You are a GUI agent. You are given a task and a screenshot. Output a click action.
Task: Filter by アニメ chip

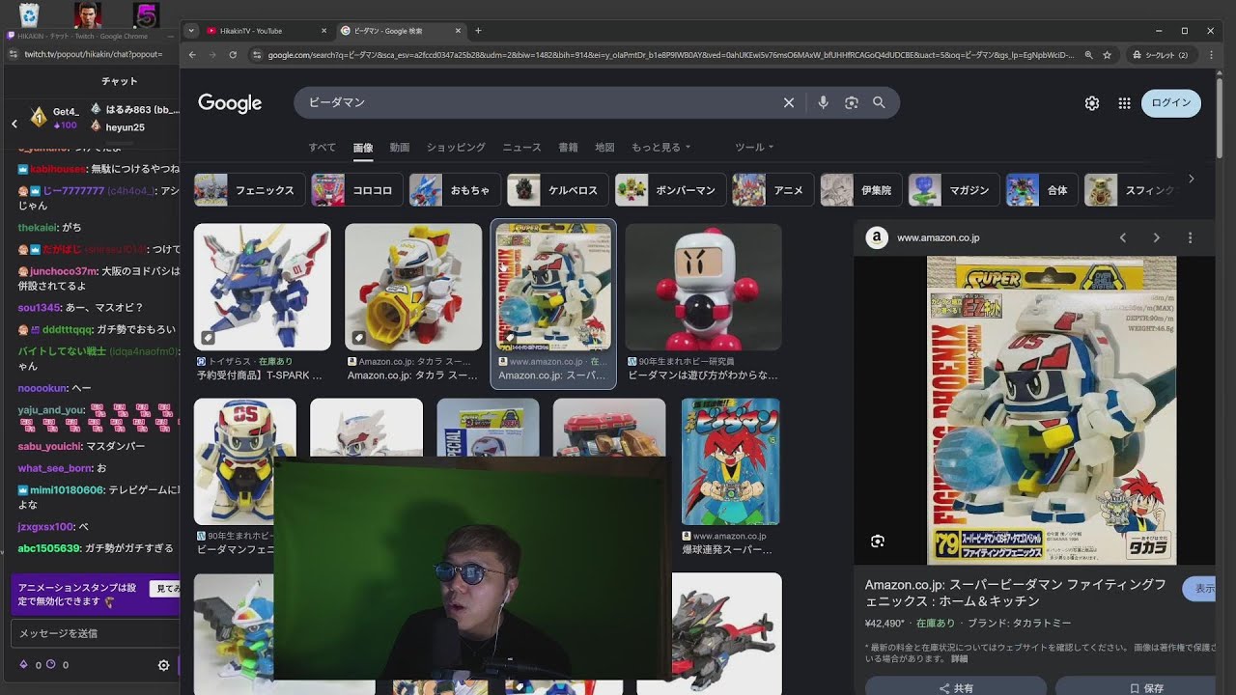(772, 190)
